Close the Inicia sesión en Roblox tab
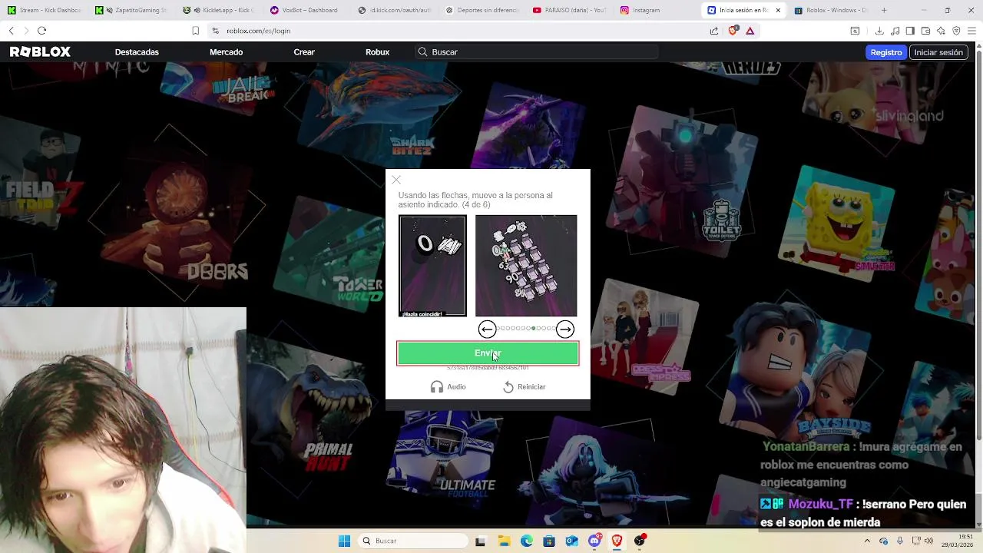 click(778, 10)
